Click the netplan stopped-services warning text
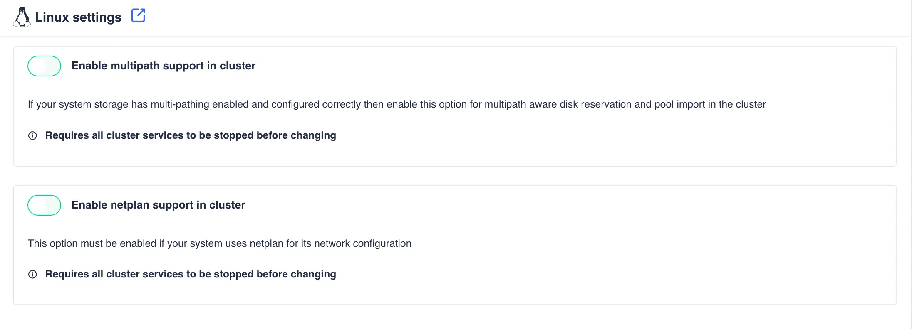Screen dimensions: 912x329 pyautogui.click(x=191, y=274)
